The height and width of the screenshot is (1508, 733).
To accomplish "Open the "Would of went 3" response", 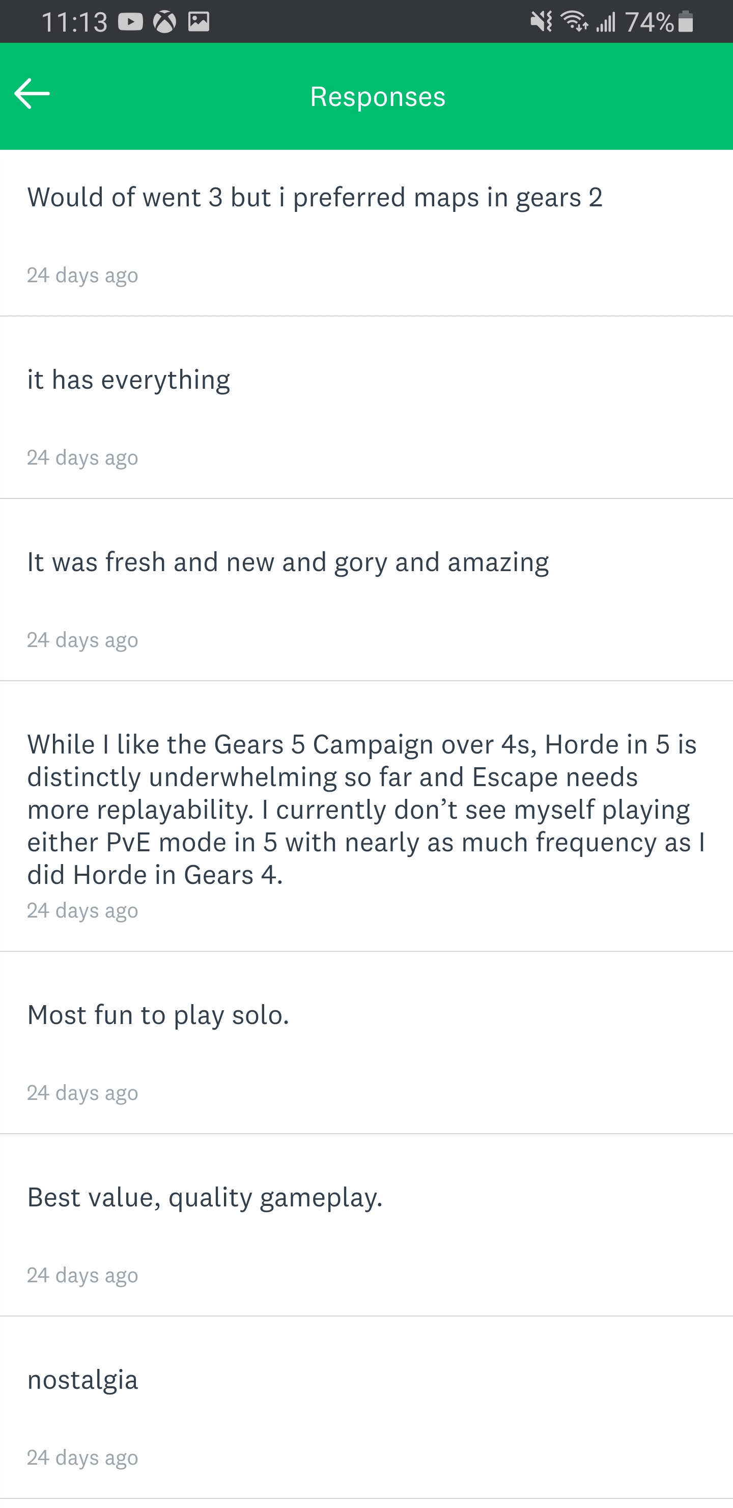I will point(315,198).
